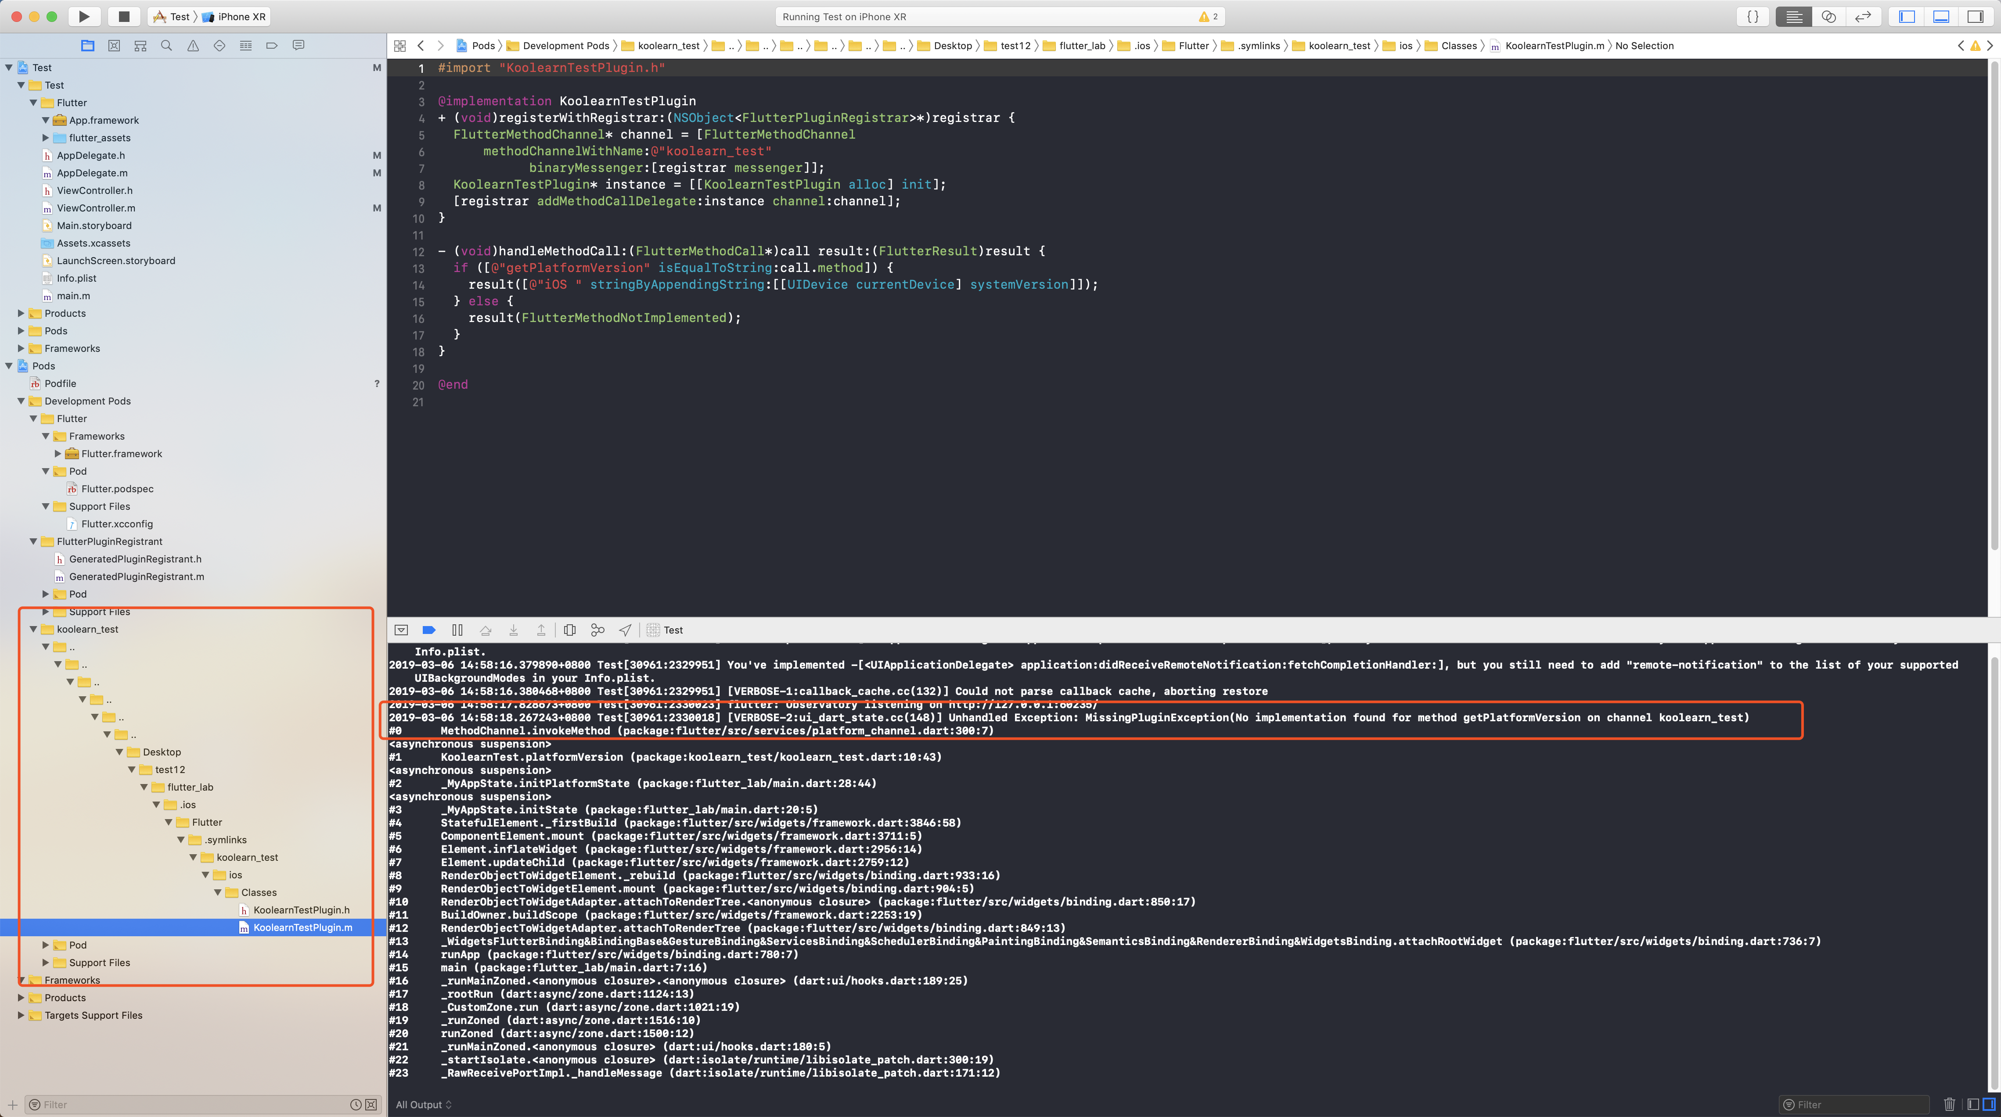
Task: Open GeneratedPluginRegistrant.m file
Action: click(136, 577)
